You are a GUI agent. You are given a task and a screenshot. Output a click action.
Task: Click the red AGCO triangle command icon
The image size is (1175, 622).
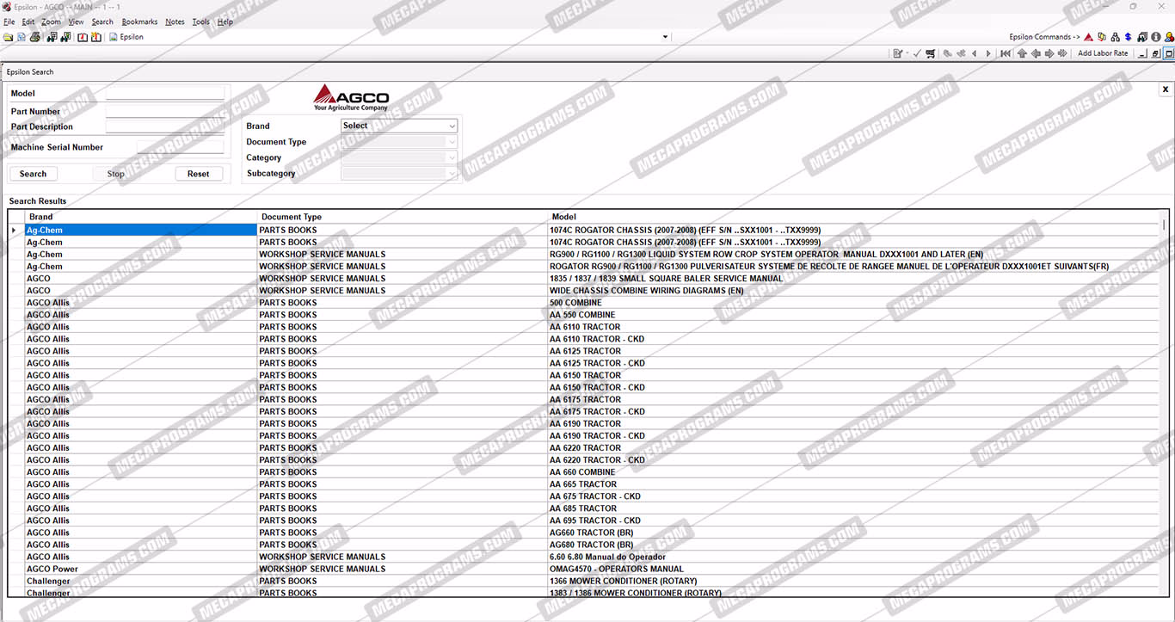coord(1088,37)
